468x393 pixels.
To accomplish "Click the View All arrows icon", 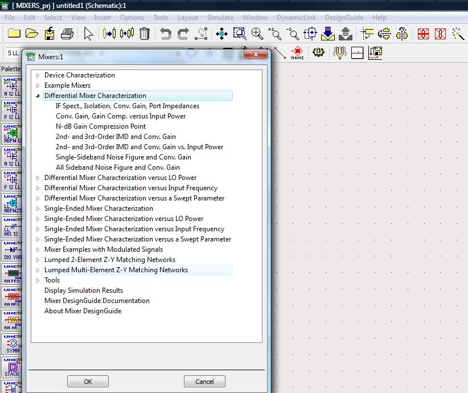I will [221, 34].
